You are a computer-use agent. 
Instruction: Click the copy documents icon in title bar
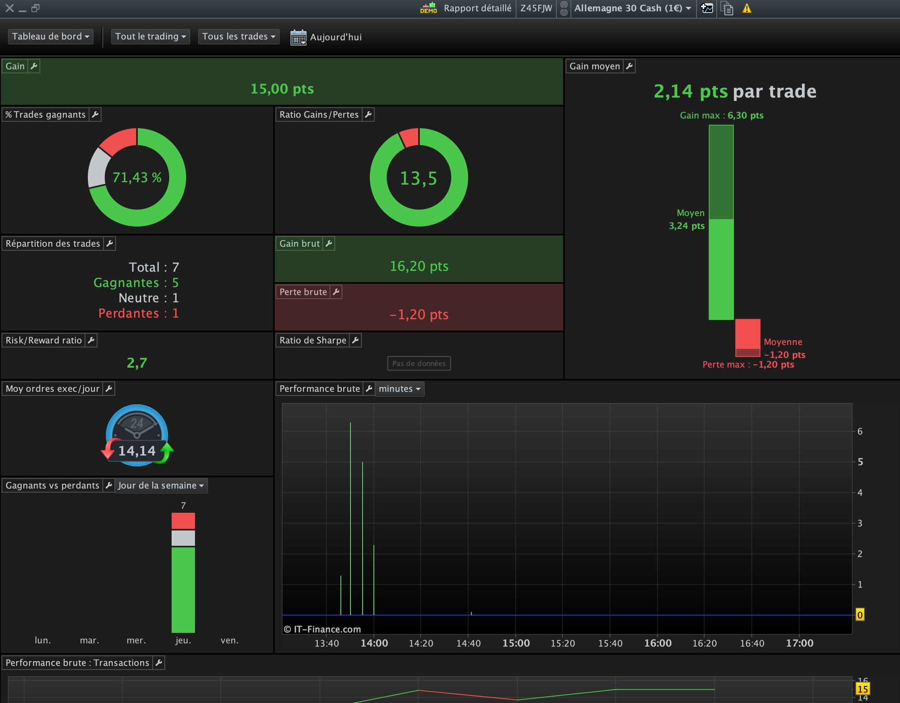pos(727,8)
